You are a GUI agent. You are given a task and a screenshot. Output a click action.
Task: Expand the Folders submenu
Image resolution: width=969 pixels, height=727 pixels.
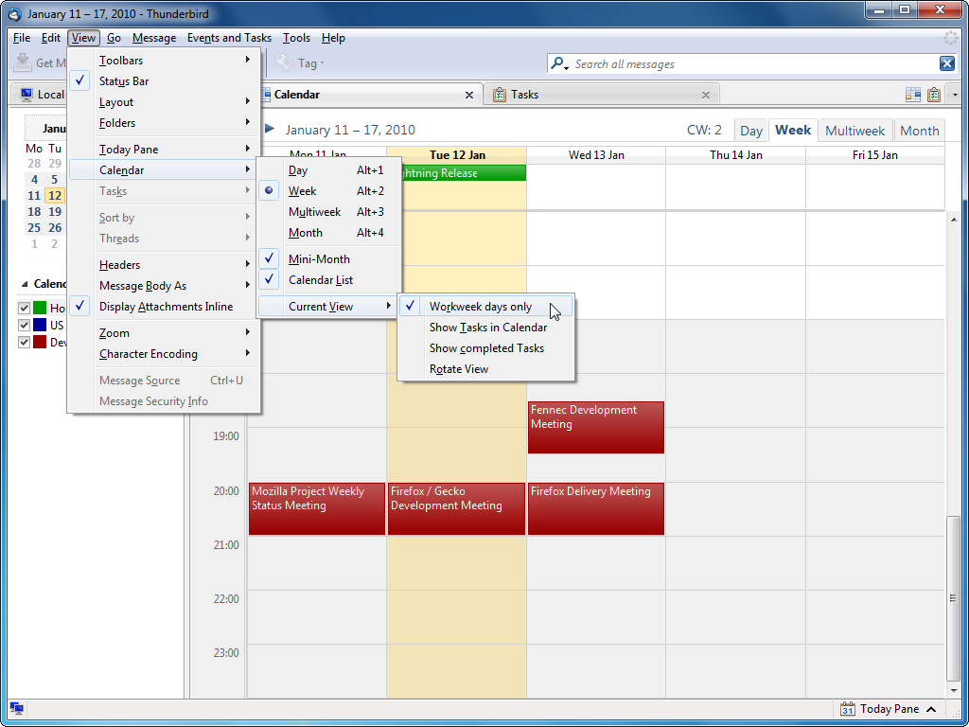[x=165, y=123]
